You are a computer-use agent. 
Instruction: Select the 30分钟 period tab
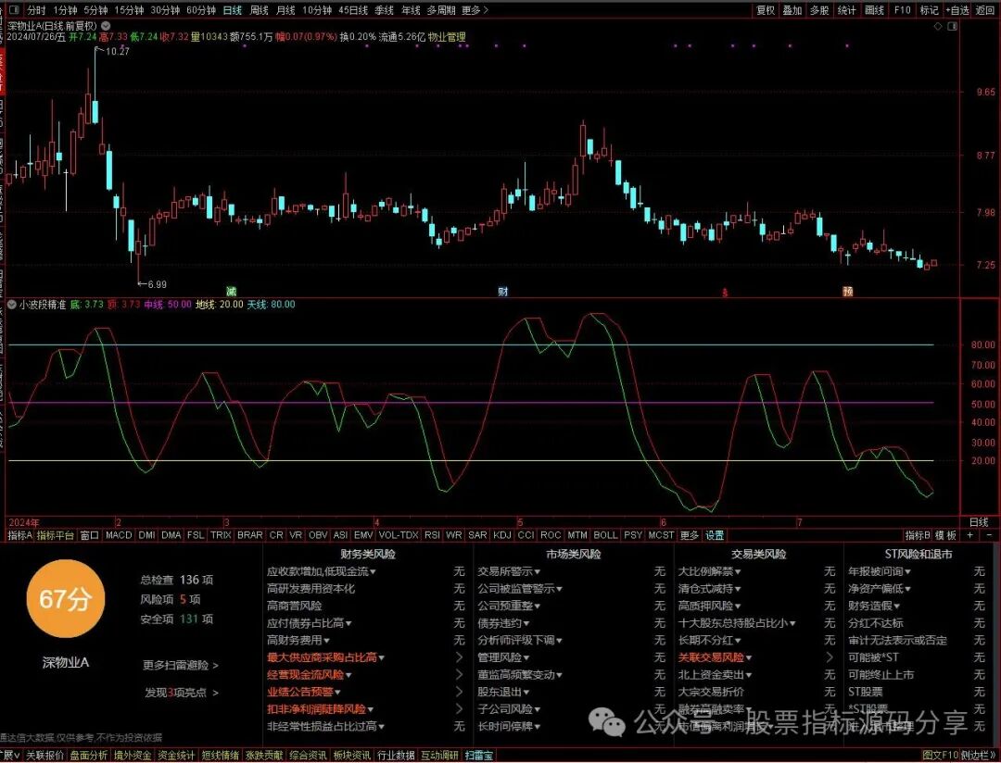pos(165,10)
